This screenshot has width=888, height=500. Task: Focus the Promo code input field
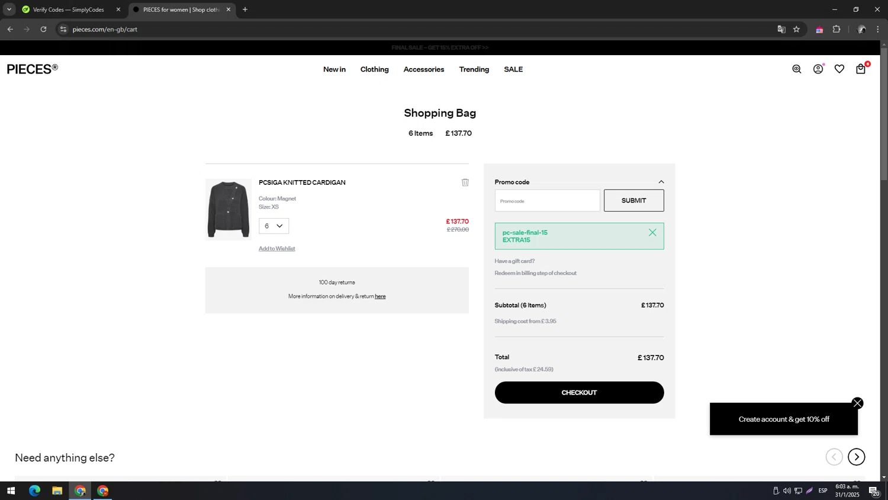[548, 201]
